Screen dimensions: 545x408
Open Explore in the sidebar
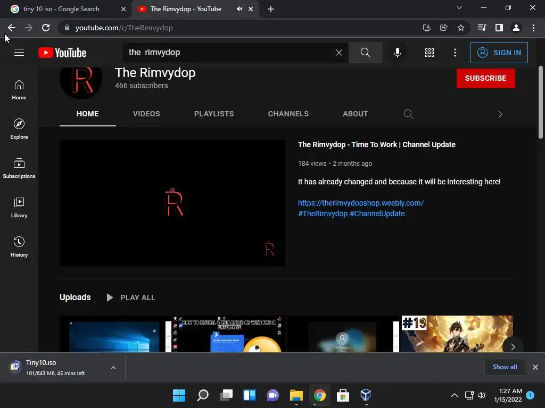click(19, 129)
